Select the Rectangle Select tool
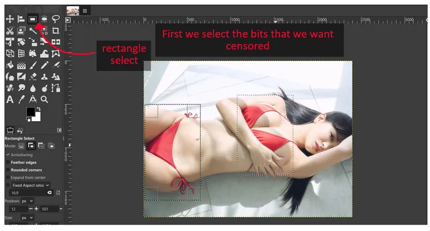Screen dimensions: 430x231 [x=33, y=19]
